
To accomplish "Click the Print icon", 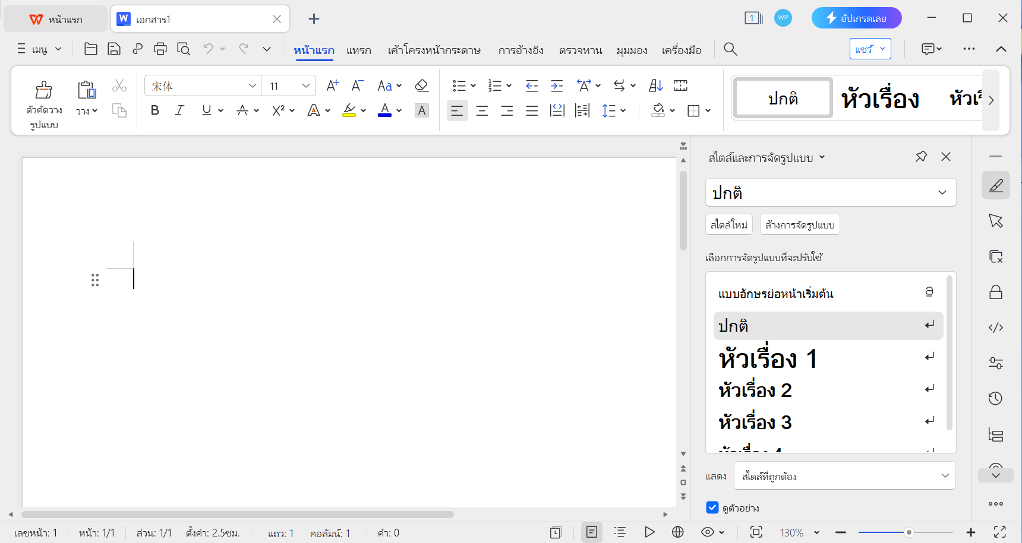I will point(160,49).
